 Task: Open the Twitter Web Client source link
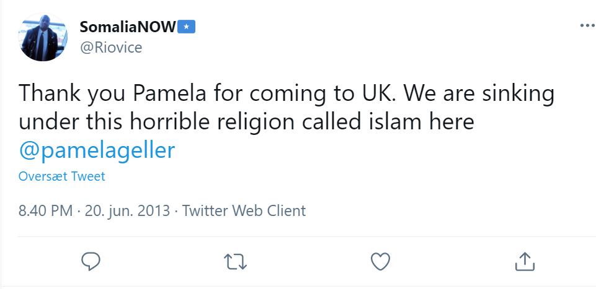click(242, 210)
